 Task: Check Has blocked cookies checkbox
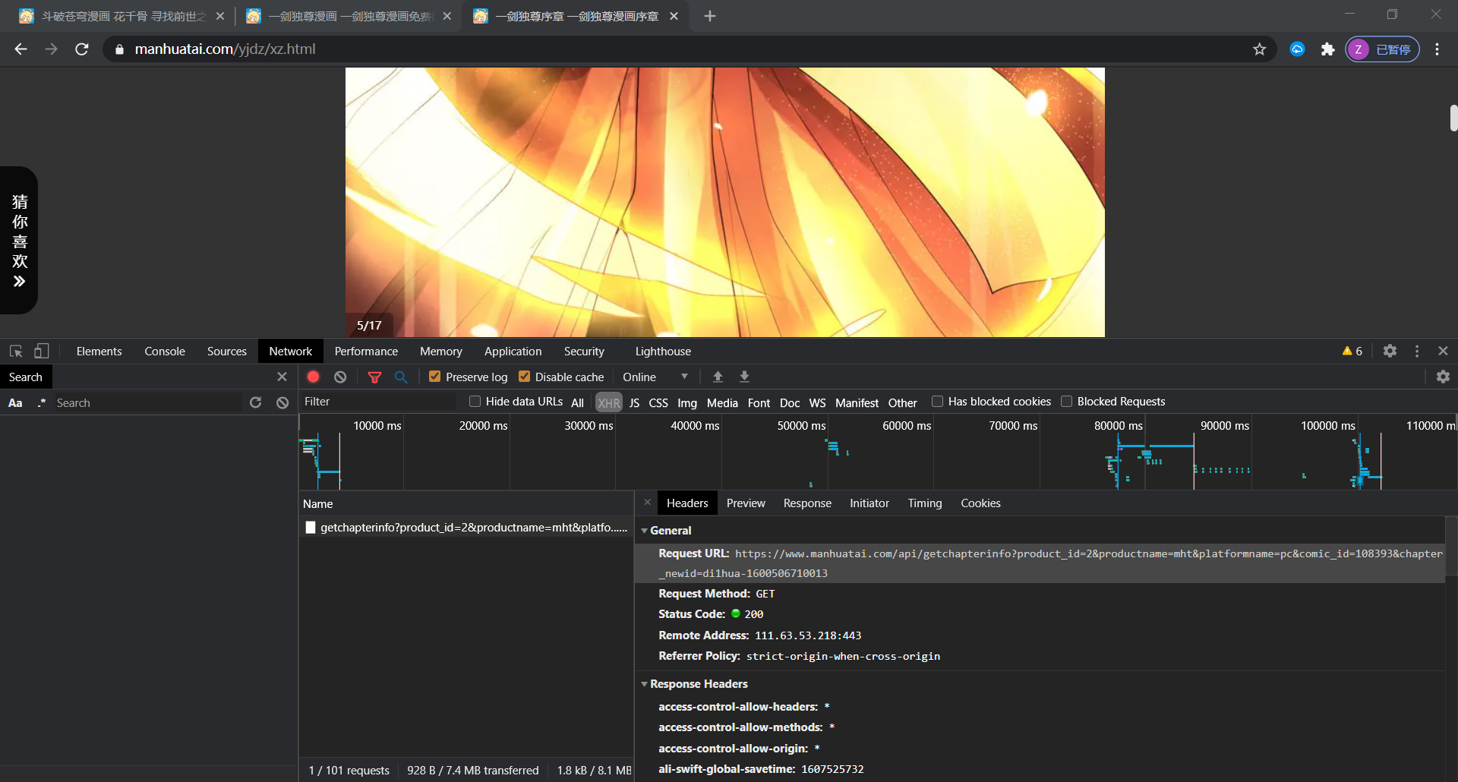(x=937, y=402)
